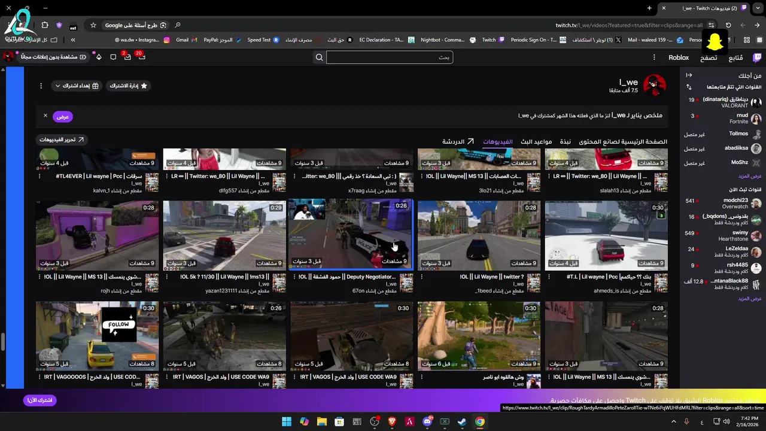Open the user avatar menu in top bar
The height and width of the screenshot is (431, 766).
click(x=8, y=57)
